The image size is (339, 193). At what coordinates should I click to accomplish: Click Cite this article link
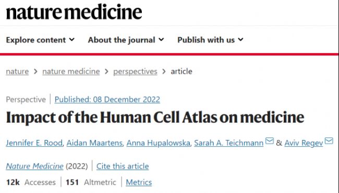(x=123, y=166)
